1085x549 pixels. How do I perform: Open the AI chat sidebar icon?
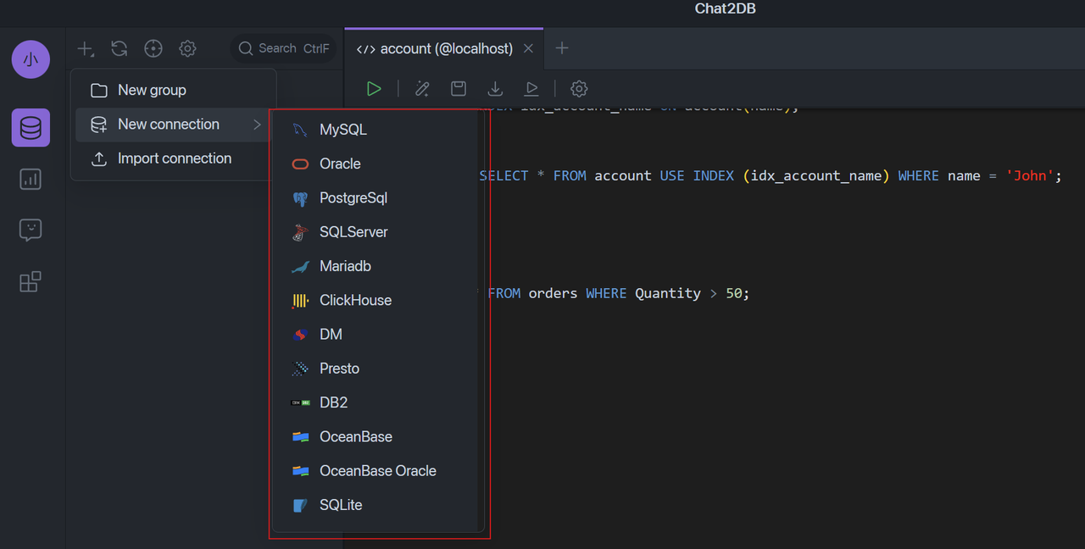tap(31, 230)
